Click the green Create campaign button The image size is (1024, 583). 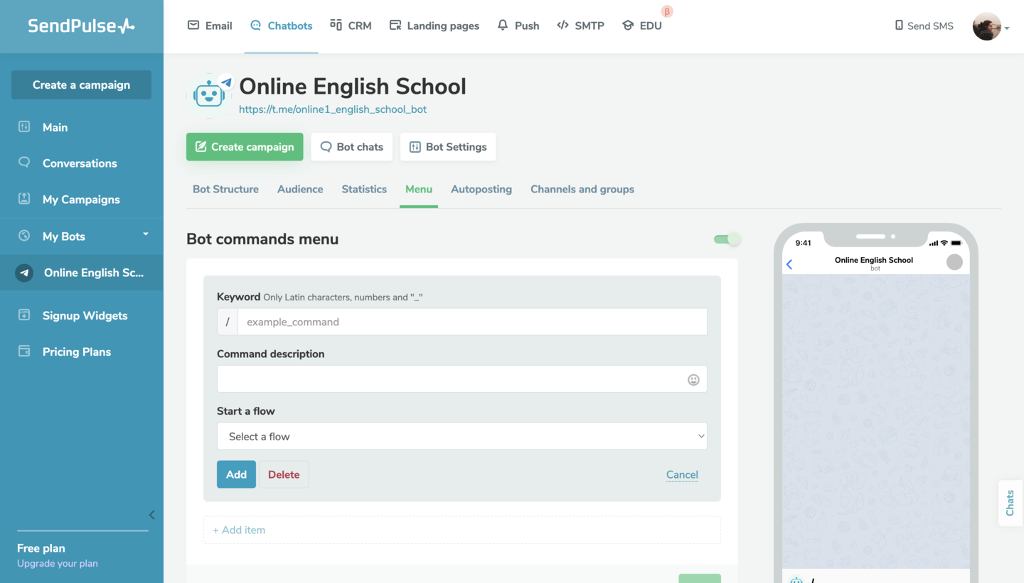245,147
